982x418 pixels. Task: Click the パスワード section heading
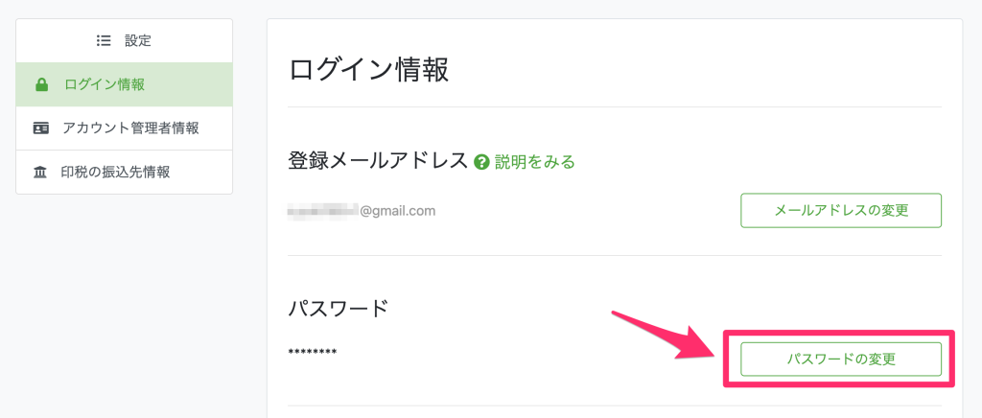click(339, 309)
